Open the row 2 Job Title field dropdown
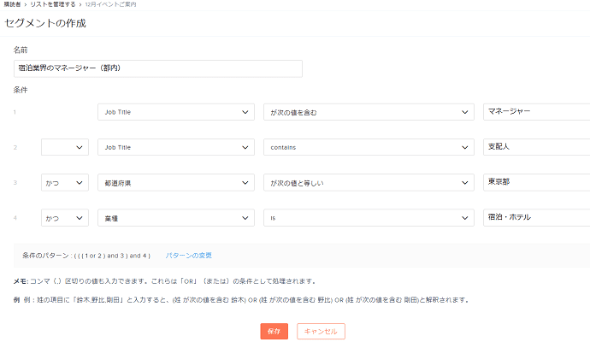Image resolution: width=590 pixels, height=342 pixels. click(x=176, y=147)
